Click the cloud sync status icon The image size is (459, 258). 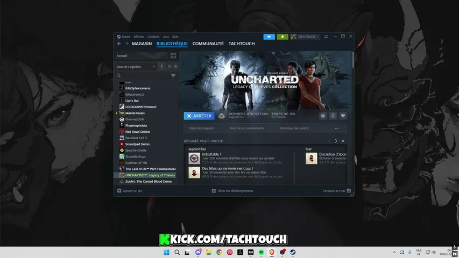point(222,116)
